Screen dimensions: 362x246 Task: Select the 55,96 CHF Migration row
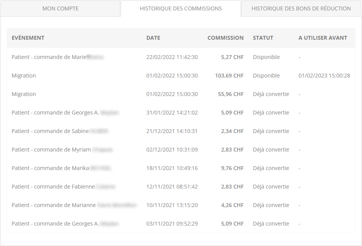(24, 94)
